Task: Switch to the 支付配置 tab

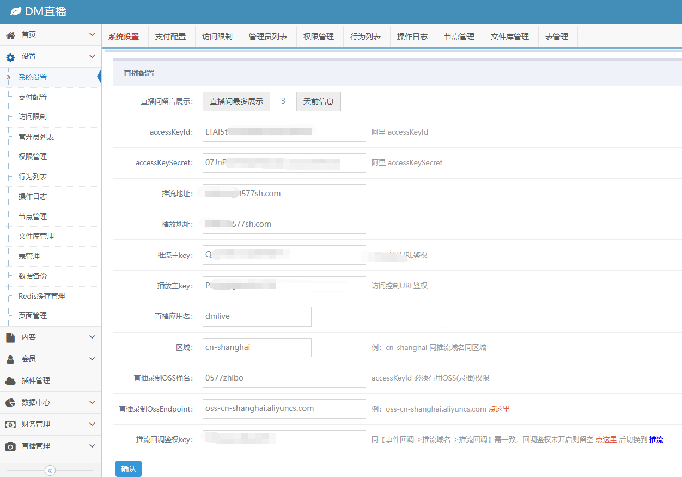Action: [x=170, y=37]
